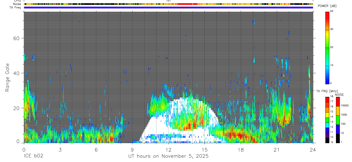Image resolution: width=352 pixels, height=162 pixels.
Task: Click the Range Gate axis tick label 20
Action: [17, 108]
